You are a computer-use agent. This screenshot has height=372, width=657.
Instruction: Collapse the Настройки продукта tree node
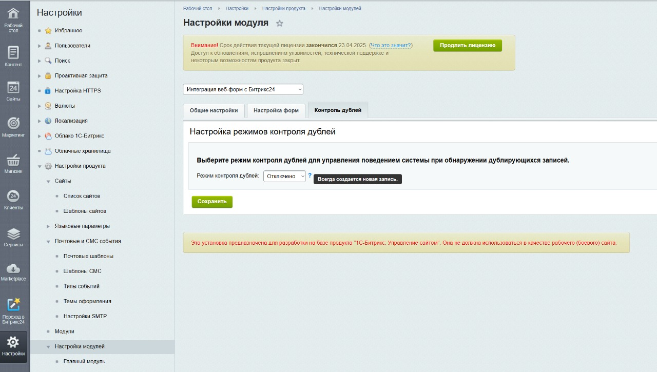click(x=40, y=166)
